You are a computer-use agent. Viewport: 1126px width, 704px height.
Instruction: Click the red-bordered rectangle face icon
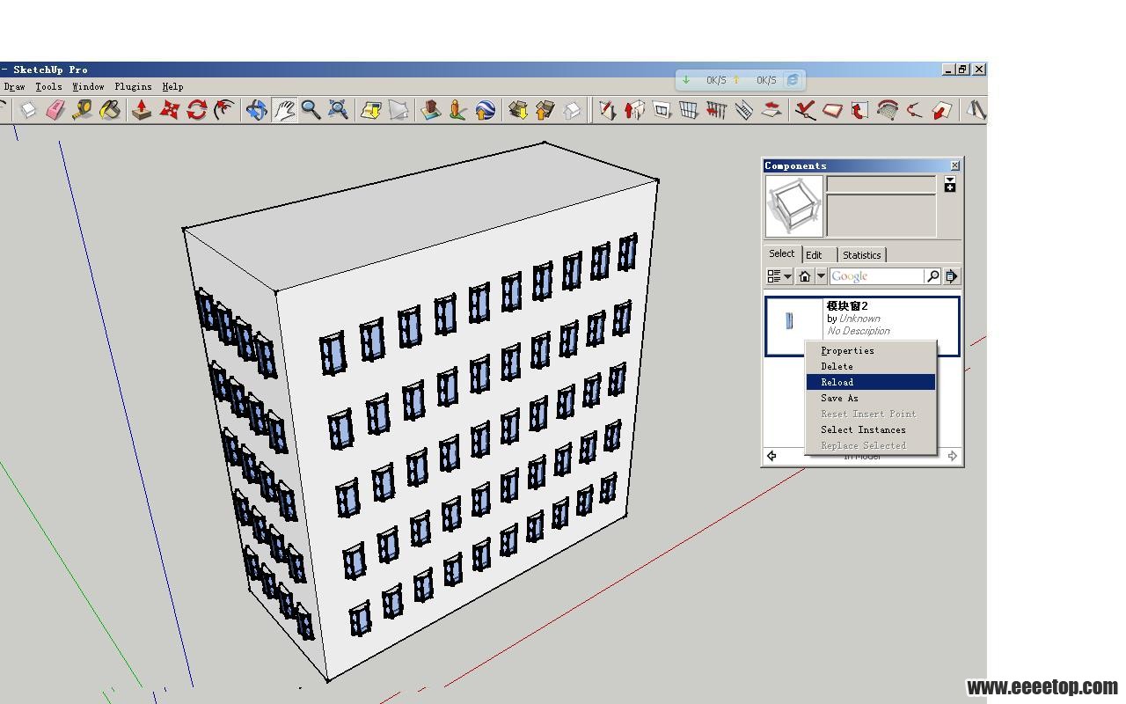pyautogui.click(x=832, y=110)
